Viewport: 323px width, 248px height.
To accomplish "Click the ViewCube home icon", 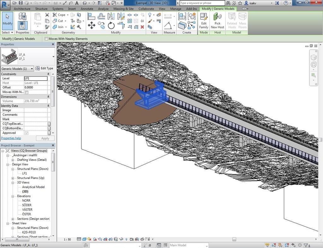I will 314,57.
